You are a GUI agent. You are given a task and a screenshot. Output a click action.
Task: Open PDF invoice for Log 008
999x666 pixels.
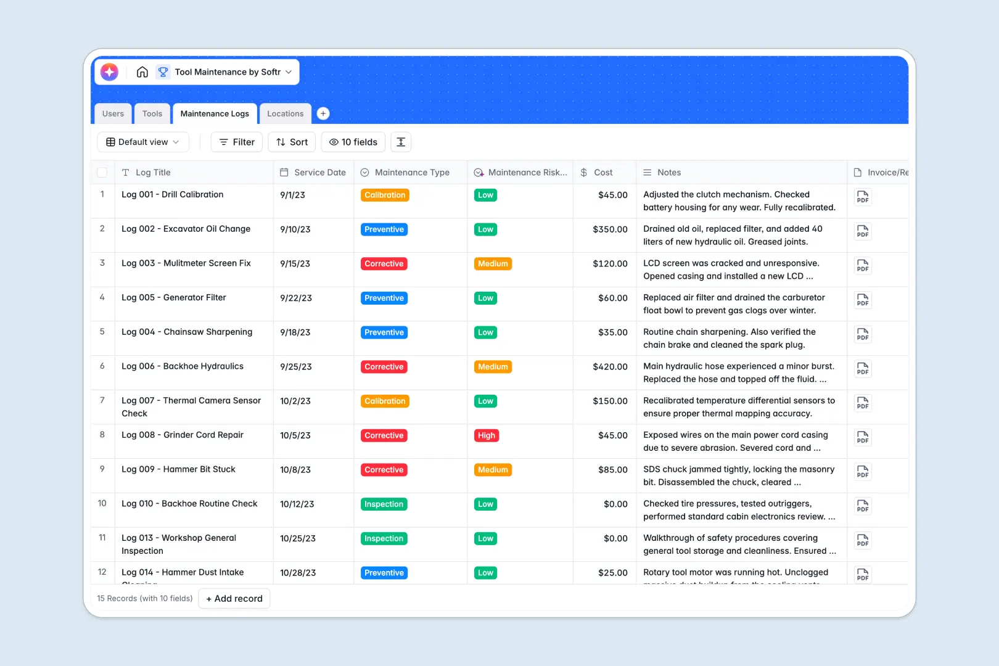pos(863,437)
